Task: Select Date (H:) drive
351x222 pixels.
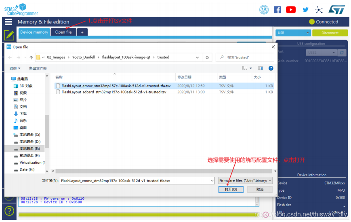Action: (24, 169)
